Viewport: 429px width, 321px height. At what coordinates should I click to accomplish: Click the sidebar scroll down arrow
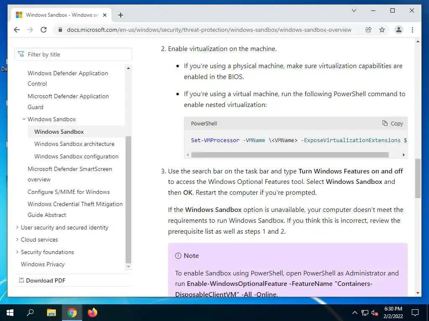point(128,267)
